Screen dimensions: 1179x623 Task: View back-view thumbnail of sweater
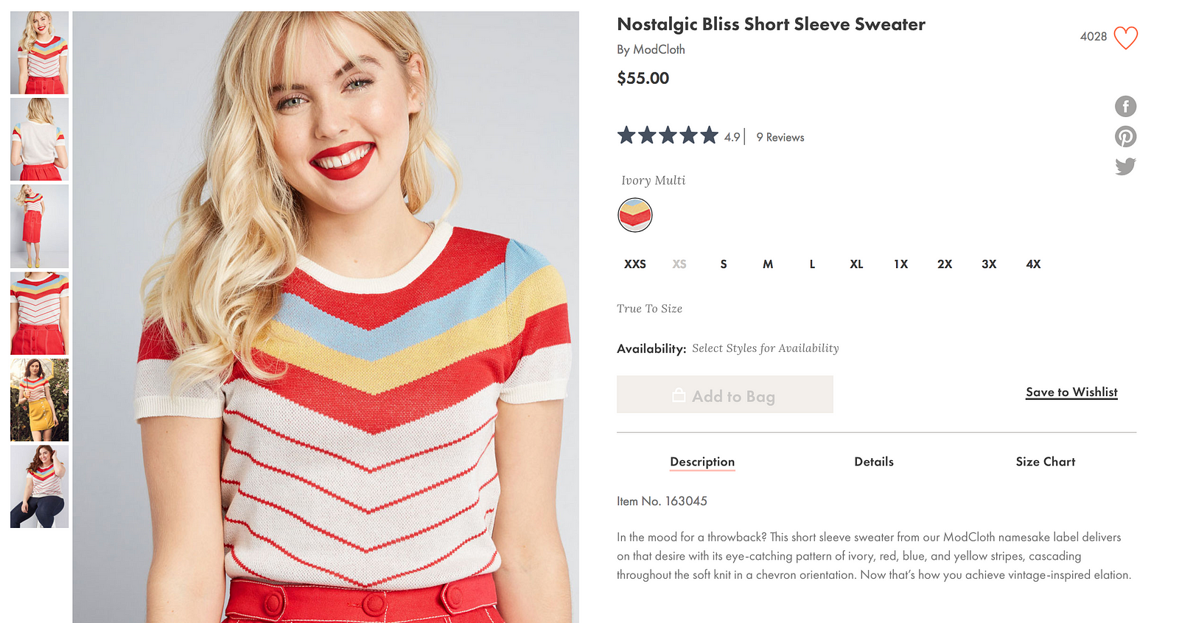pos(40,139)
